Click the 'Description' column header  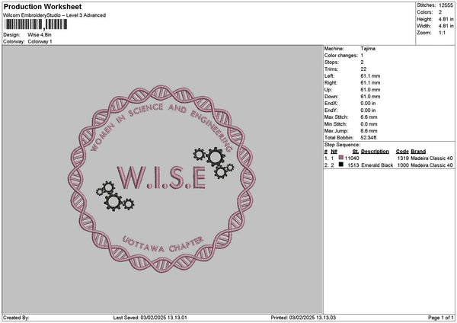pyautogui.click(x=374, y=151)
